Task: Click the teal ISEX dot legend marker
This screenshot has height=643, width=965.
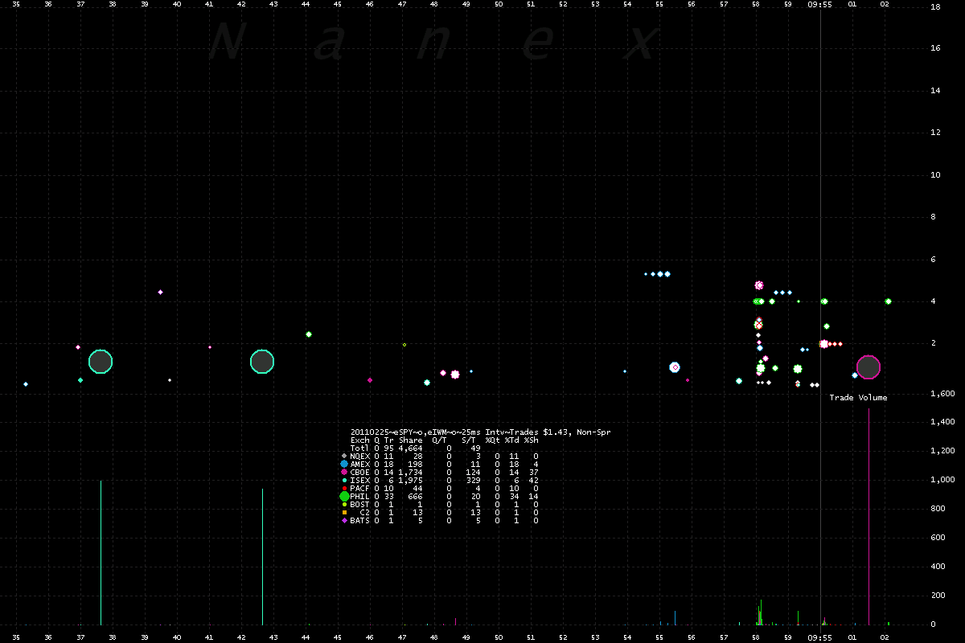Action: tap(344, 480)
